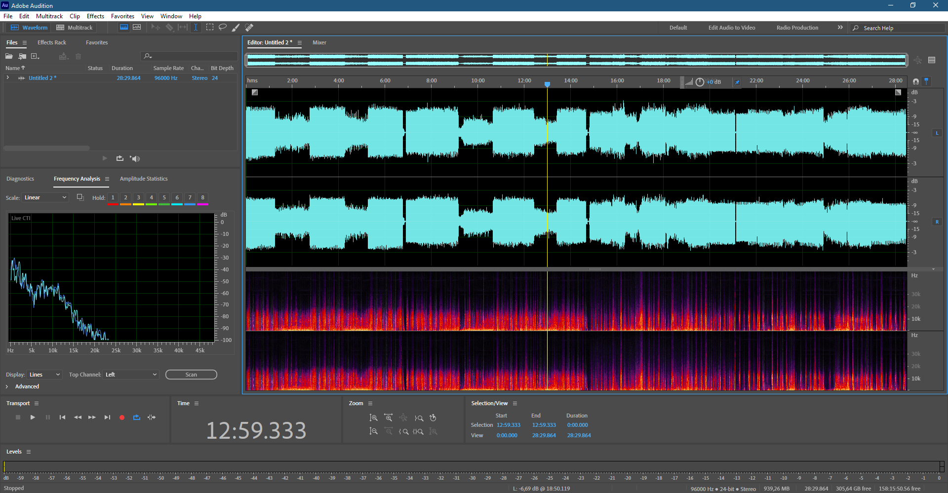The image size is (948, 493).
Task: Open Top Channel Left dropdown
Action: 131,375
